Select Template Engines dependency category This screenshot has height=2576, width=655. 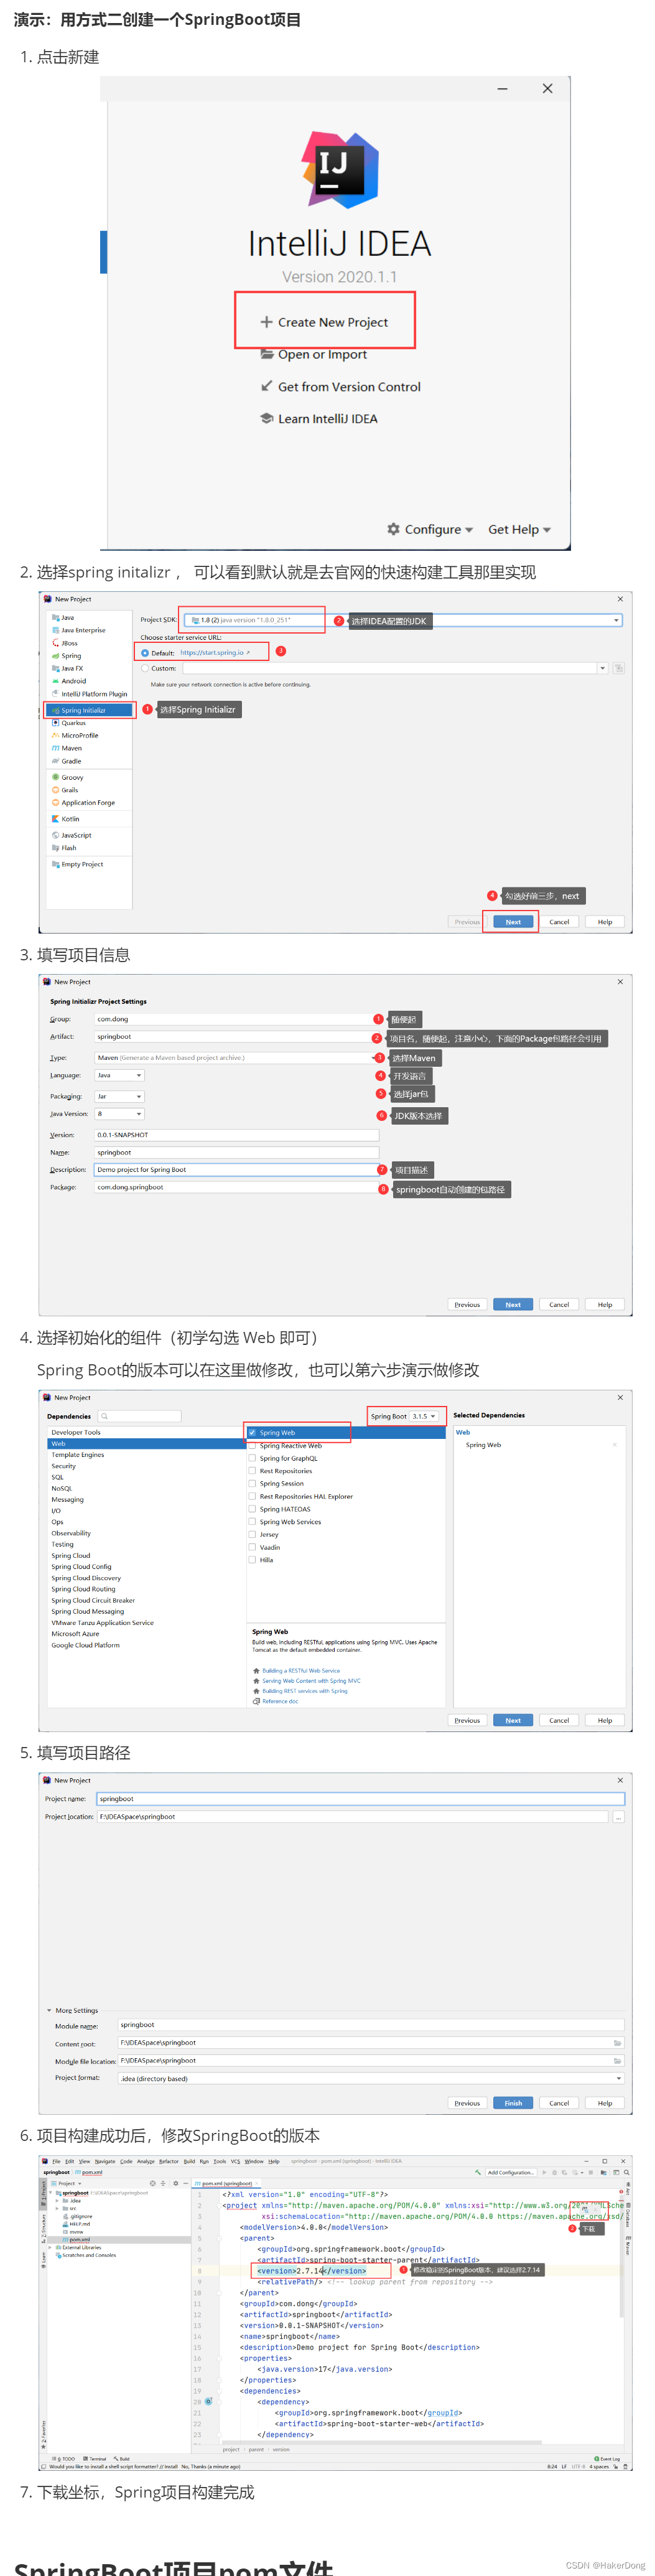coord(78,1455)
